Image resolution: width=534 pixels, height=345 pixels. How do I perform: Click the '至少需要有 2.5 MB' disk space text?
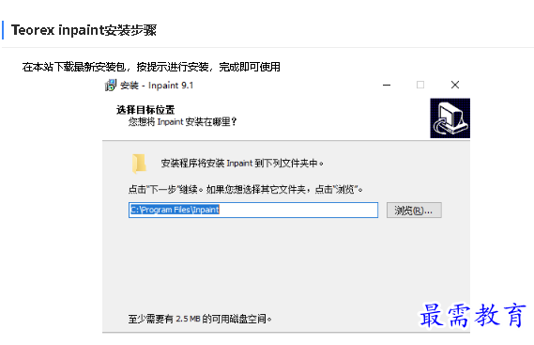point(200,319)
